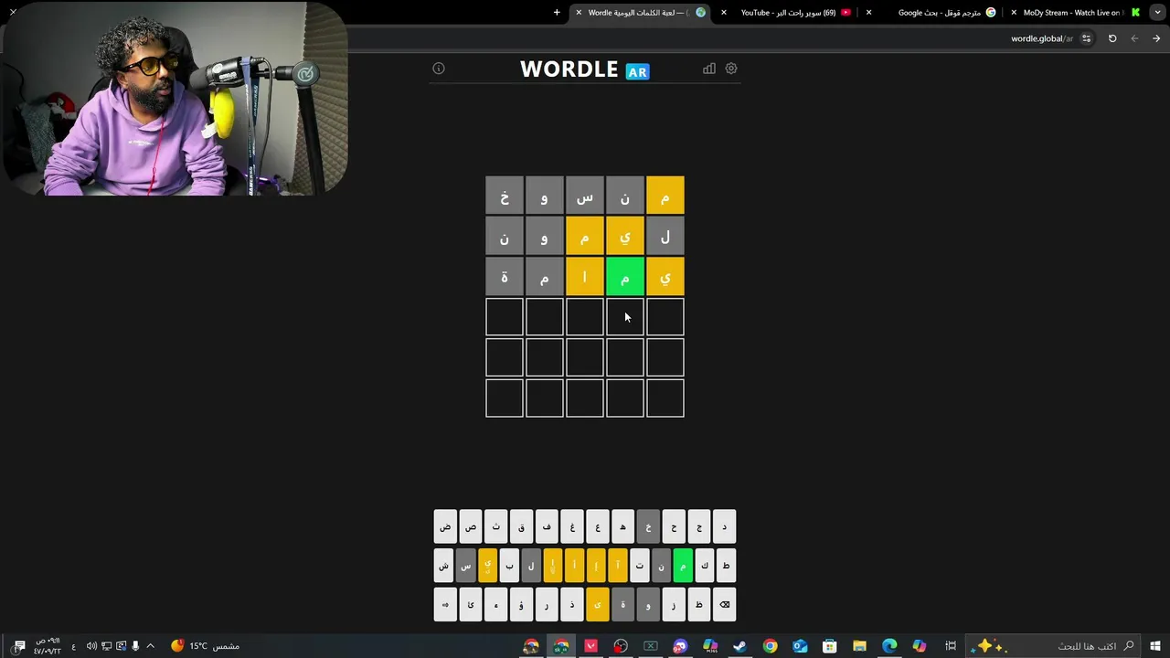
Task: Tap the ء key on keyboard
Action: point(496,604)
